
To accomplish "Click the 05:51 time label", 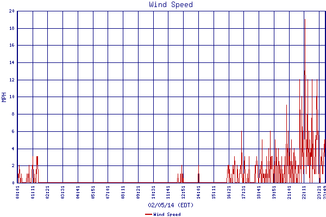I will (93, 192).
